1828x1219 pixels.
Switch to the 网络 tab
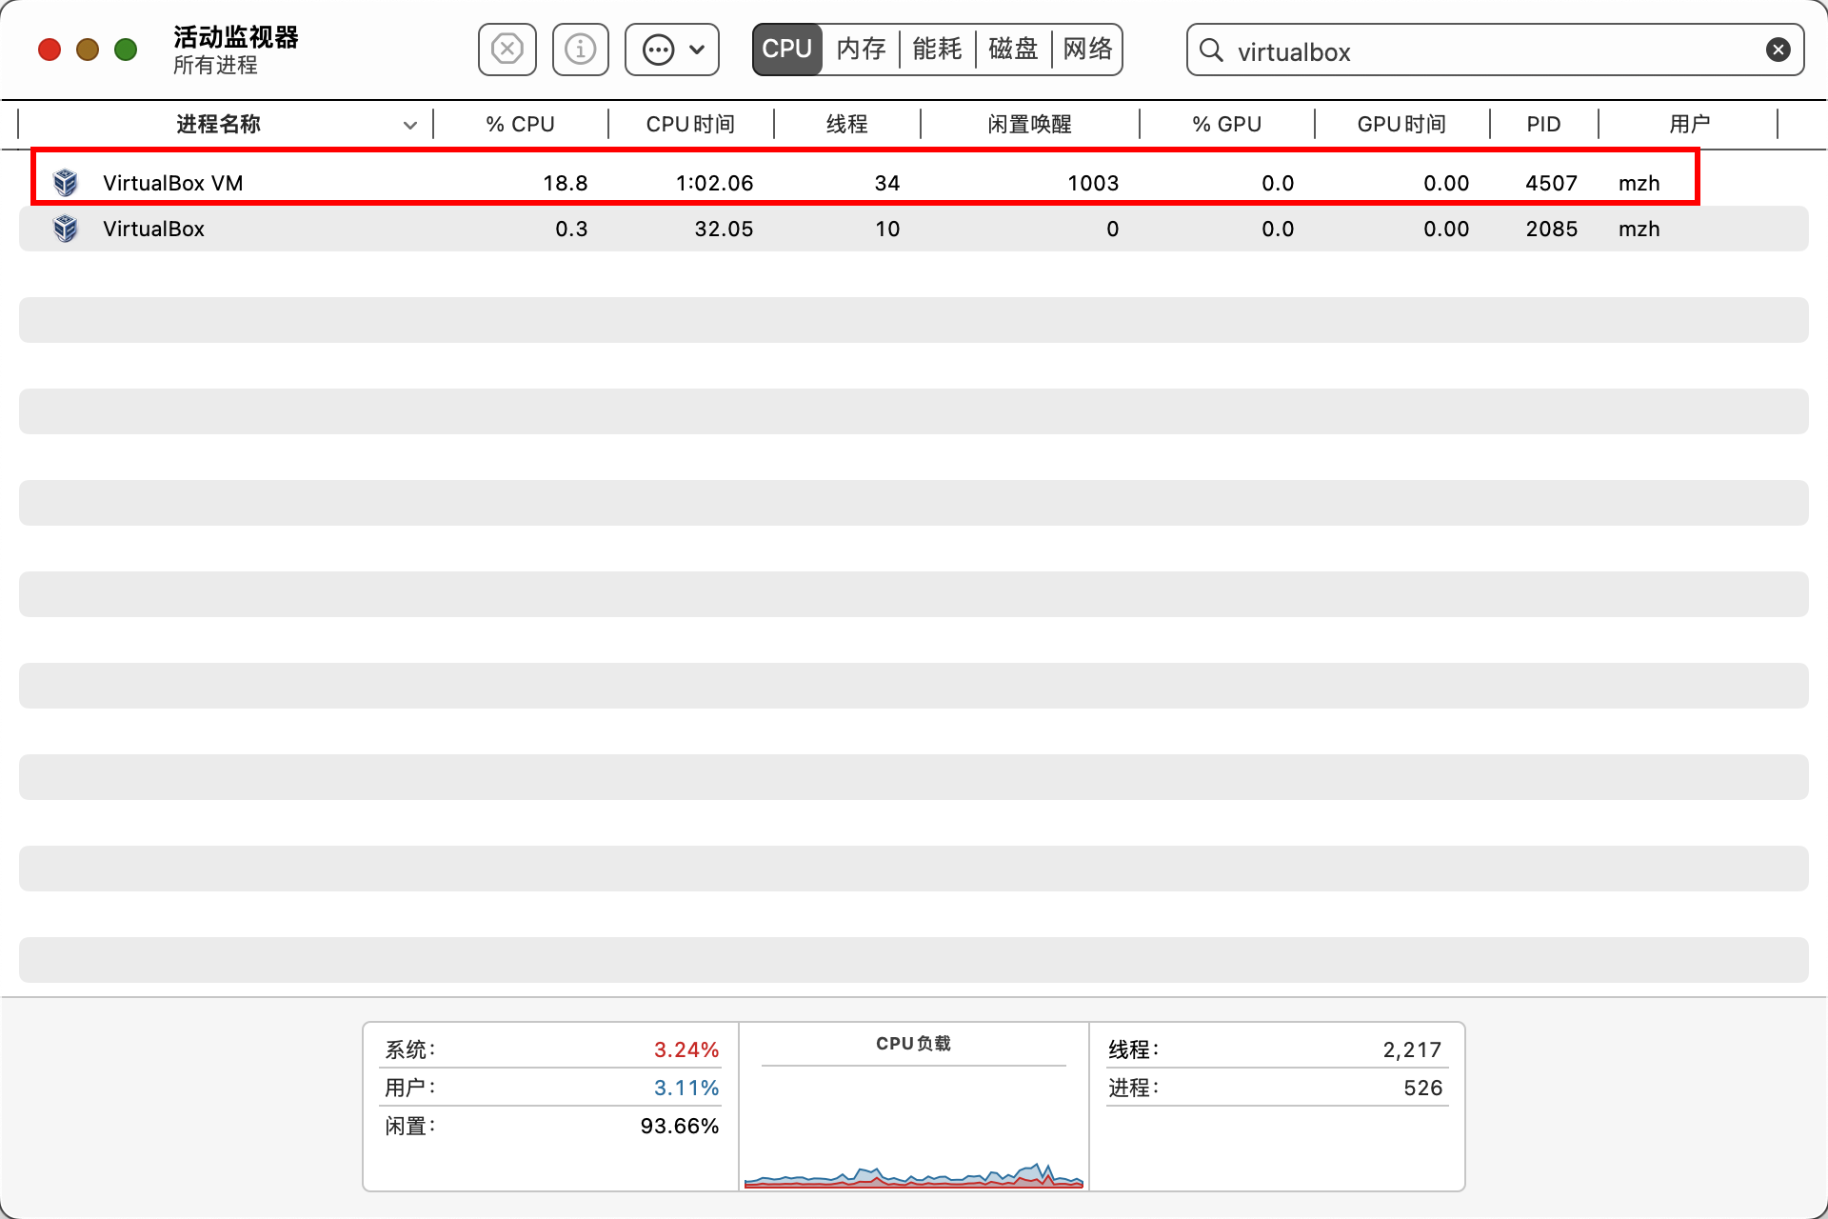pyautogui.click(x=1087, y=50)
